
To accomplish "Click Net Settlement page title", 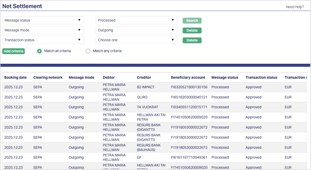I will 22,6.
